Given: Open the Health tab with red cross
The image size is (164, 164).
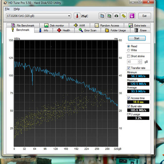Looking at the screenshot, I should 64,30.
